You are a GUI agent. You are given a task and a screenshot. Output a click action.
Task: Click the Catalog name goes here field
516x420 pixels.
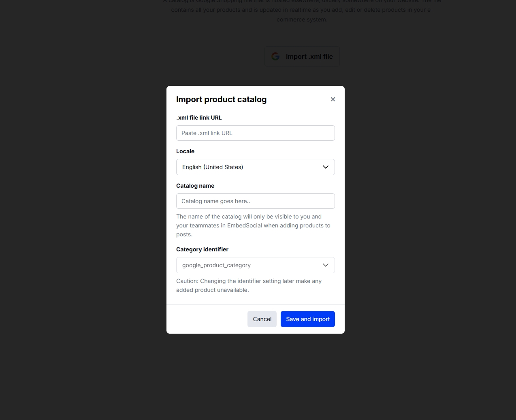tap(255, 201)
